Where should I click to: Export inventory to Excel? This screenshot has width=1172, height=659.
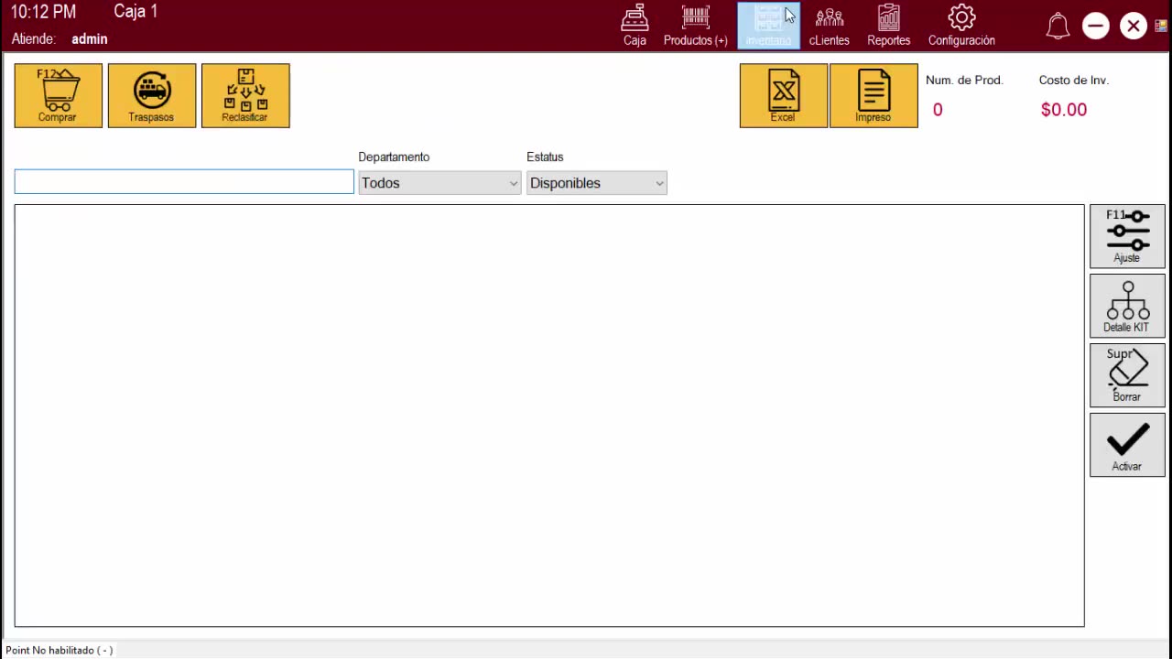[784, 95]
